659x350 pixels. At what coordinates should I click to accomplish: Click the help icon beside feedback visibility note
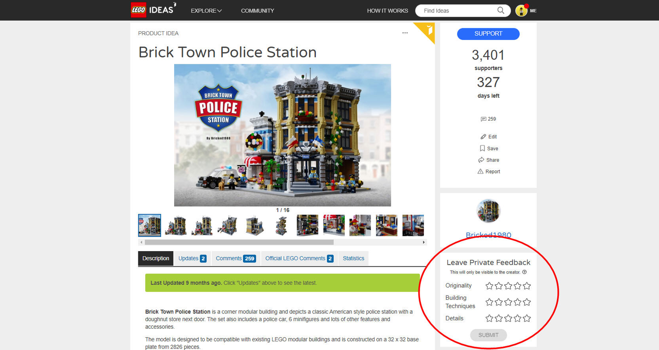coord(524,272)
